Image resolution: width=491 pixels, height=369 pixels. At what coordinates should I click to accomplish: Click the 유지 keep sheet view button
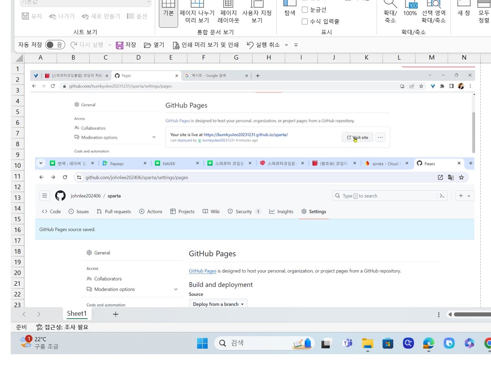(x=32, y=16)
